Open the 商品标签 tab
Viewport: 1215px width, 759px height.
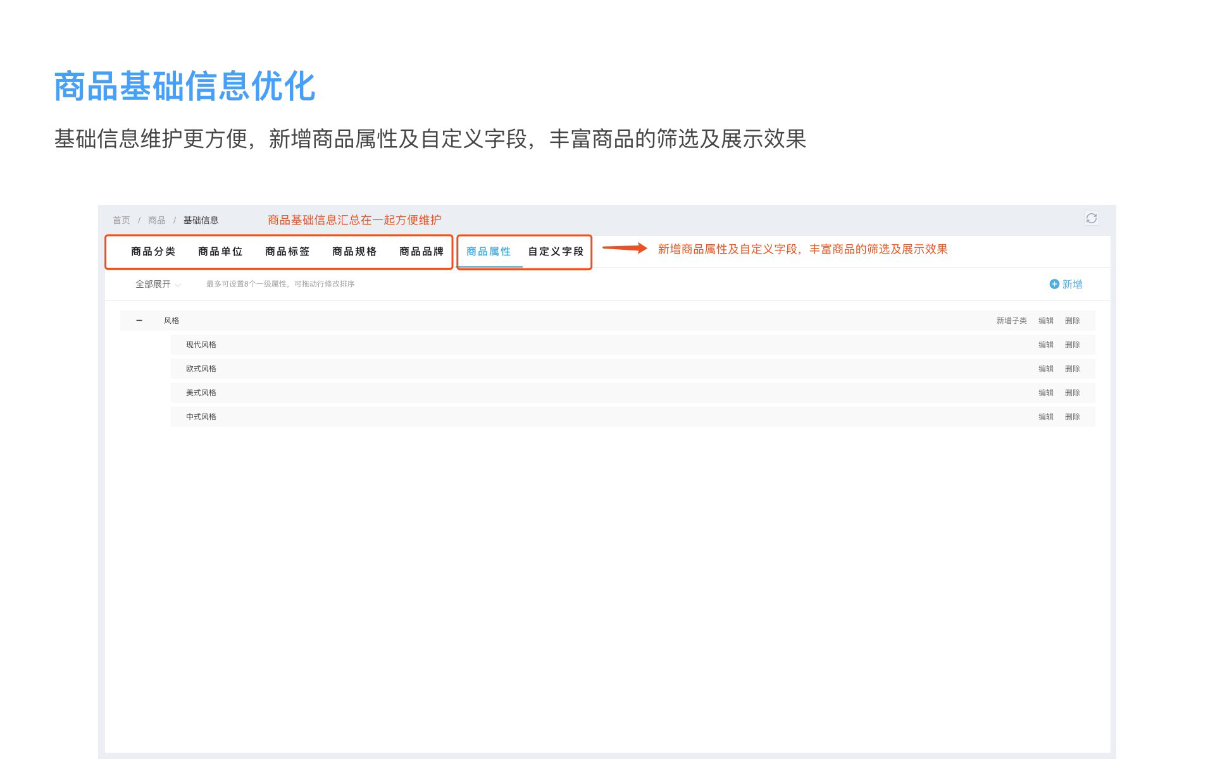287,252
